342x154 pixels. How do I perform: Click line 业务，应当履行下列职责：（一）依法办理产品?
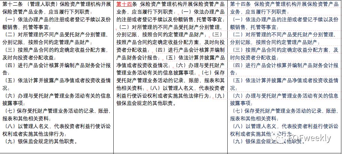click(x=171, y=12)
